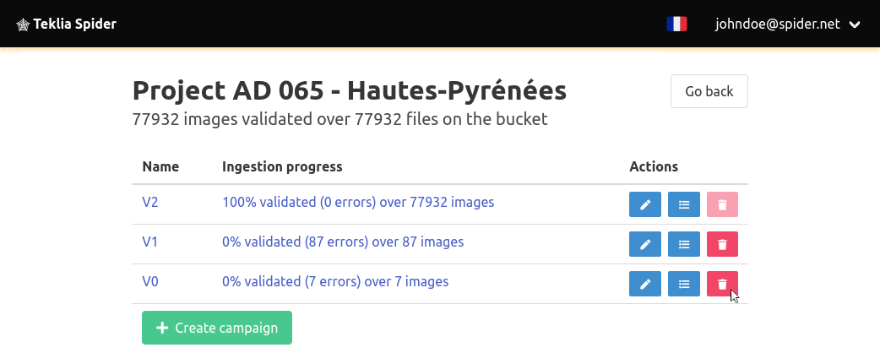Click the Teklia Spider web logo
This screenshot has height=364, width=880.
click(x=23, y=24)
